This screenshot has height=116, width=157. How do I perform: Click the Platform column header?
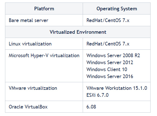[x=44, y=9]
